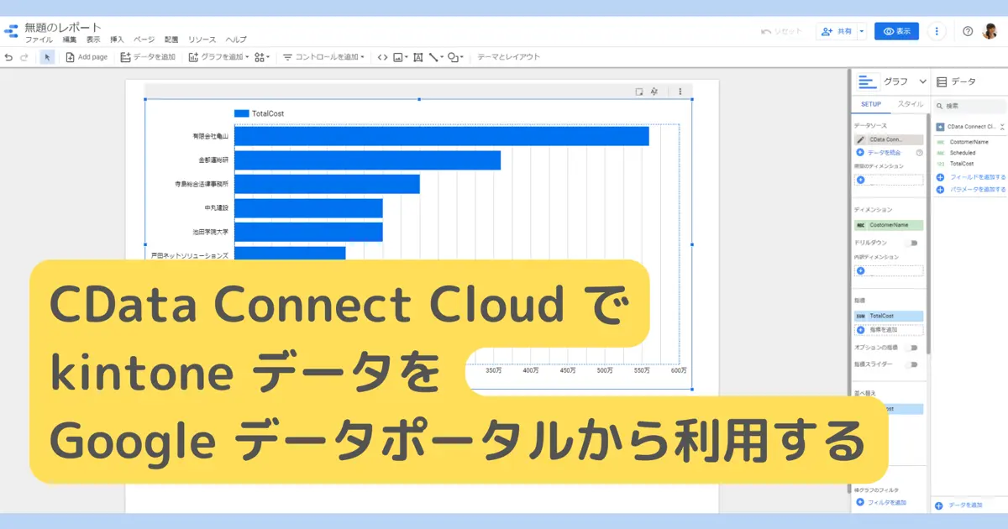The width and height of the screenshot is (1008, 529).
Task: Click the 有限会社亀山 bar in chart
Action: (x=441, y=136)
